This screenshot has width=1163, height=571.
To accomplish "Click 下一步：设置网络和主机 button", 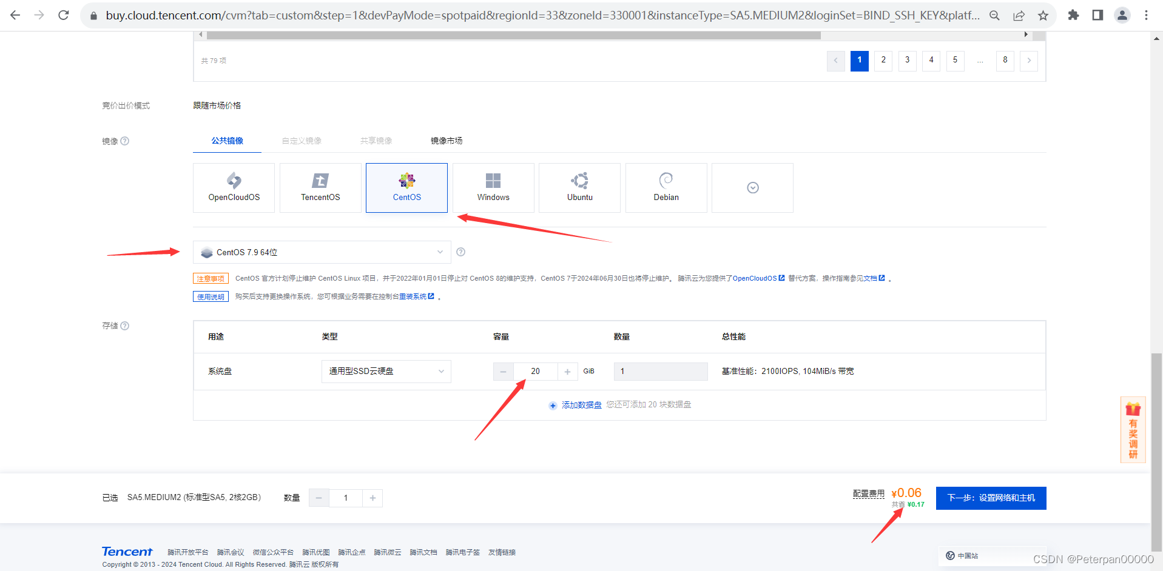I will [x=991, y=498].
